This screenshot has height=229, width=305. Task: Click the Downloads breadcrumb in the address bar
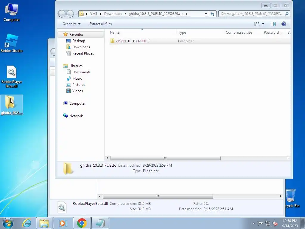[x=113, y=14]
